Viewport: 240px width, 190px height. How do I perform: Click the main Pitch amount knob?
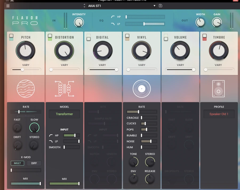point(26,51)
